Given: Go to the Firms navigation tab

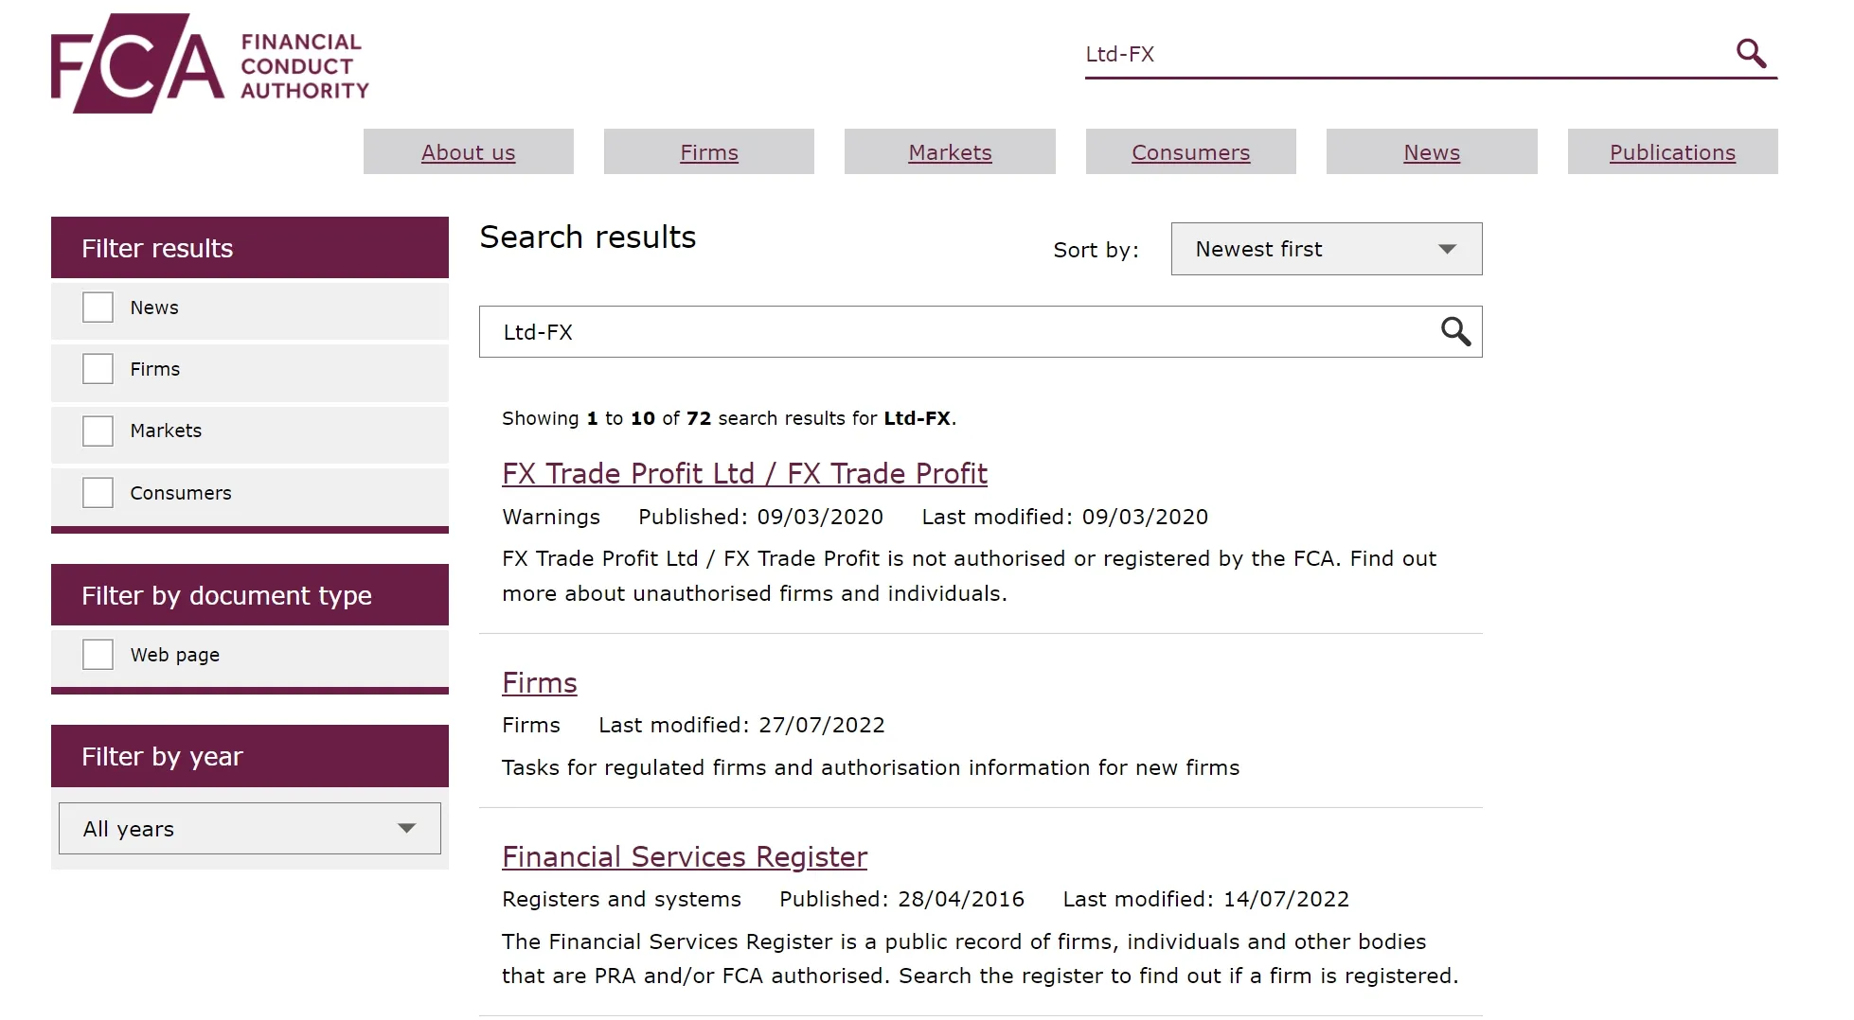Looking at the screenshot, I should click(709, 151).
